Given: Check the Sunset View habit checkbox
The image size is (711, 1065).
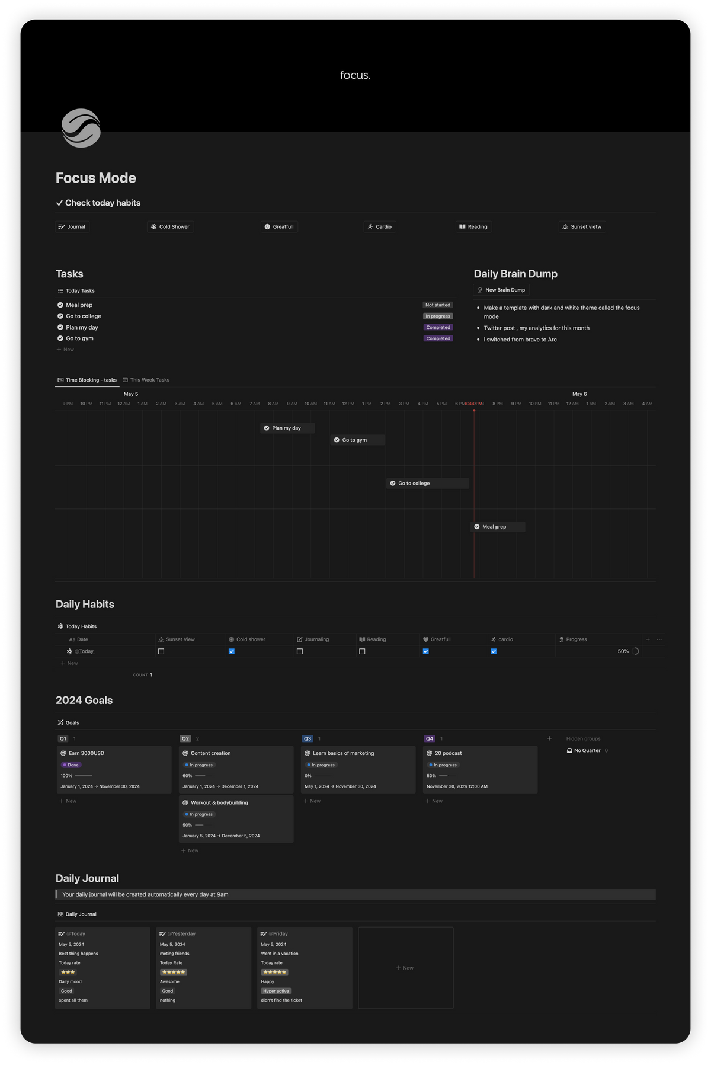Looking at the screenshot, I should pos(161,651).
